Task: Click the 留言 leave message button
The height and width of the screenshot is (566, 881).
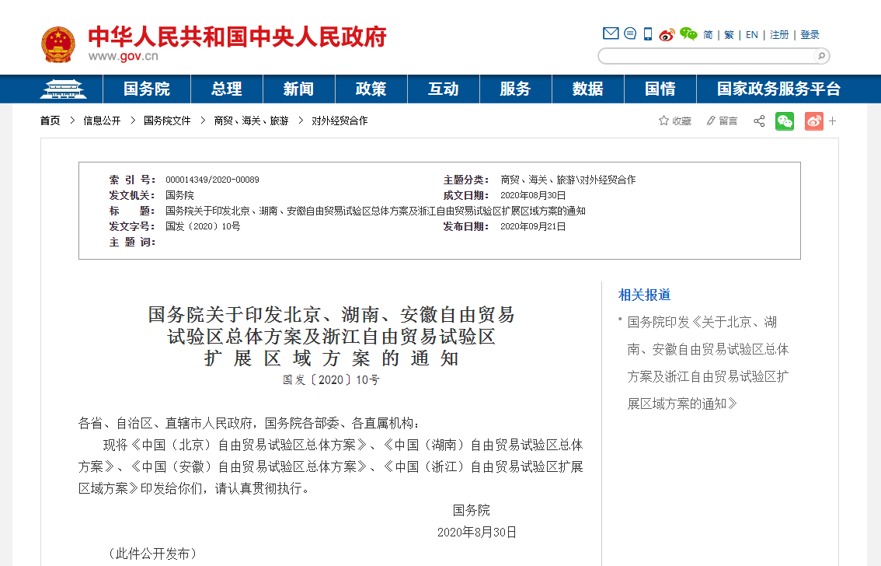Action: [722, 121]
